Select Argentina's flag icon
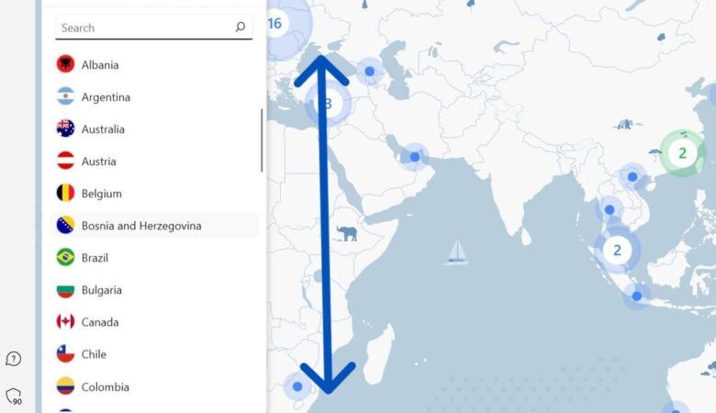This screenshot has height=413, width=716. point(65,96)
